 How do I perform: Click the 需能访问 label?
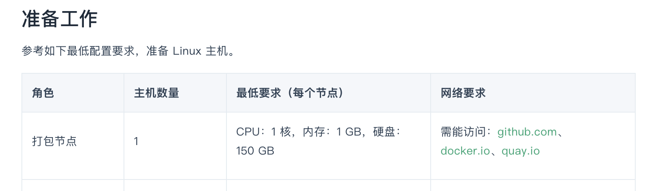click(x=463, y=132)
